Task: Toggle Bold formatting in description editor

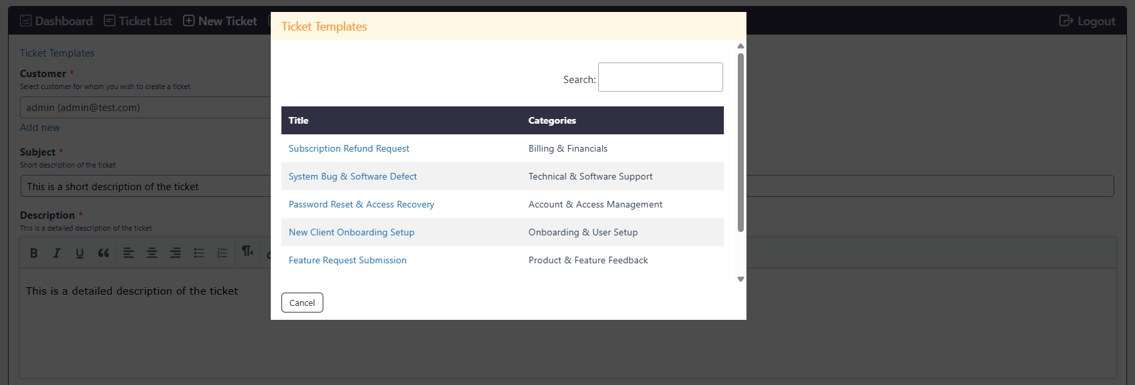Action: 34,253
